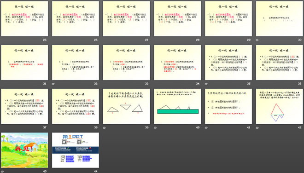This screenshot has height=173, width=304.
Task: Click slide number label 36
Action: point(299,84)
